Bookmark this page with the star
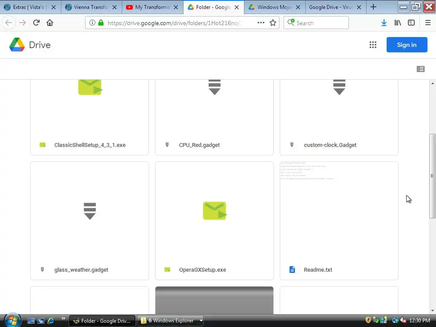The image size is (436, 327). [273, 23]
